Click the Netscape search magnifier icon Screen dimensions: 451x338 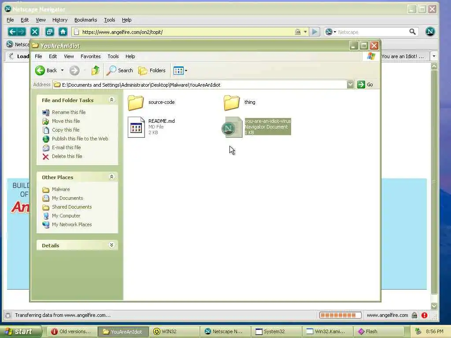412,32
